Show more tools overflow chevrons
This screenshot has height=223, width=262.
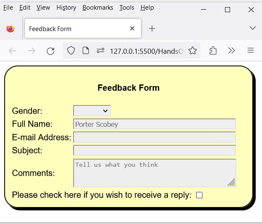coord(231,50)
